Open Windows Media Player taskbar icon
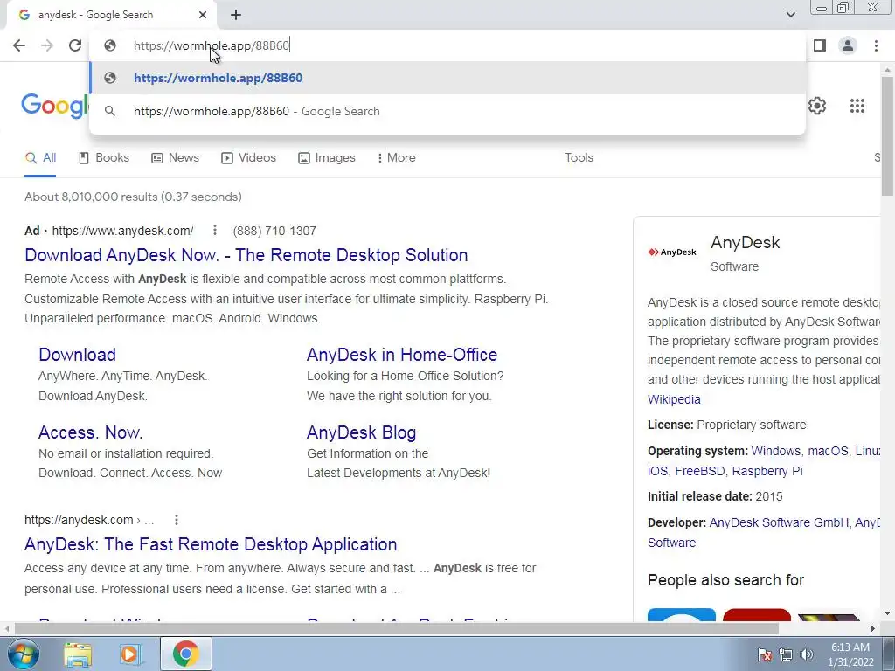895x671 pixels. (131, 654)
